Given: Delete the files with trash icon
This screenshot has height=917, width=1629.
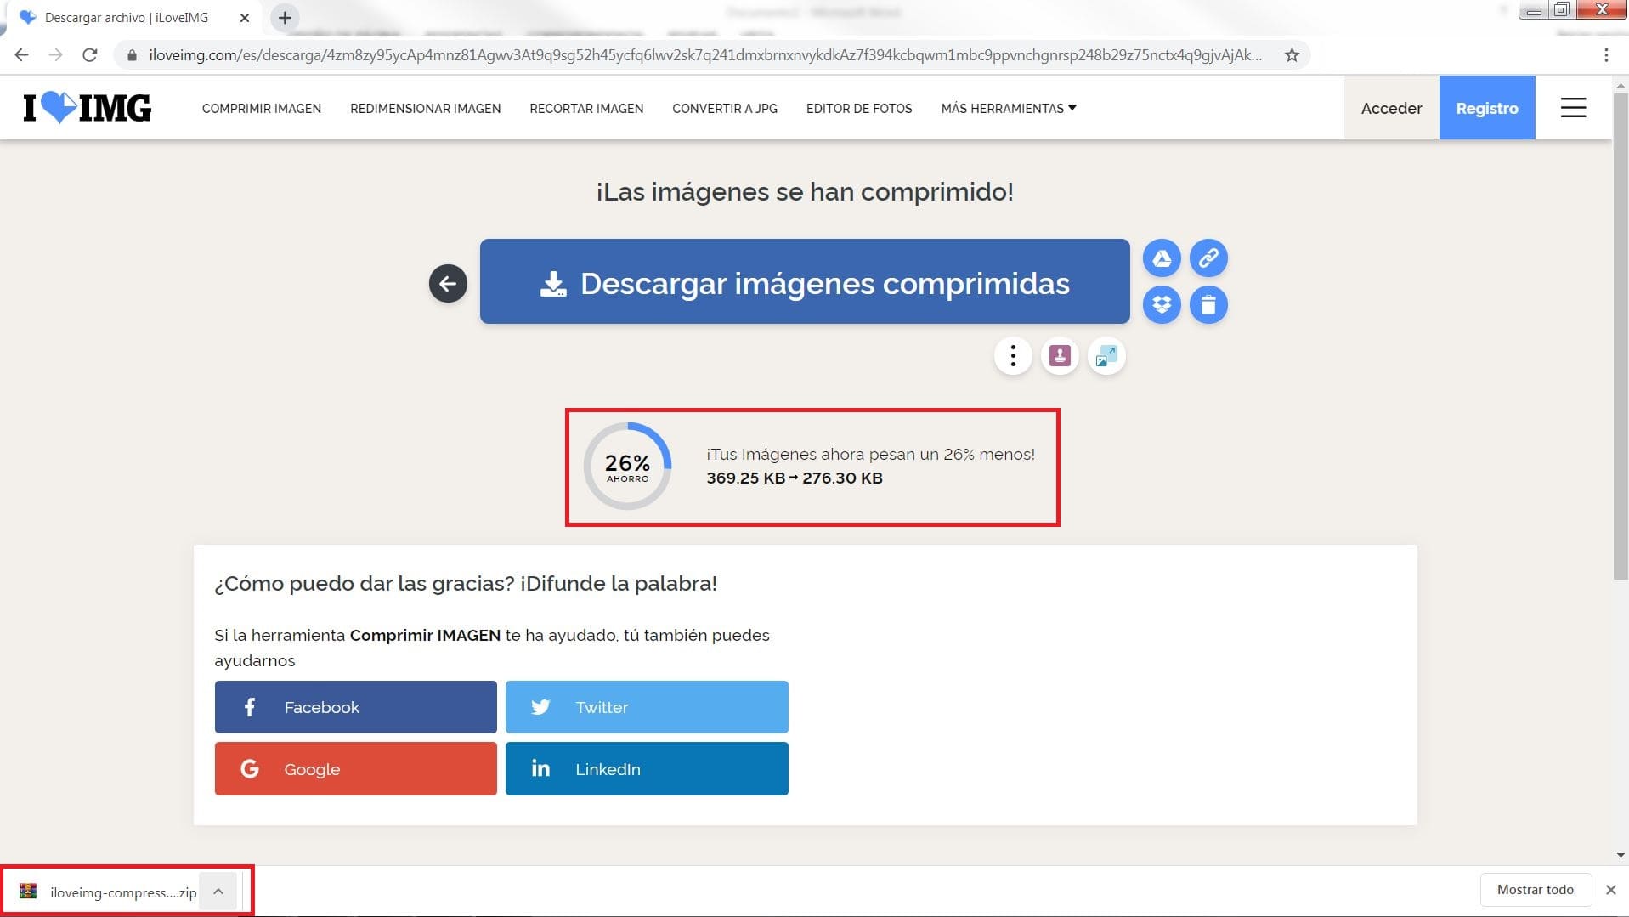Looking at the screenshot, I should pyautogui.click(x=1208, y=304).
